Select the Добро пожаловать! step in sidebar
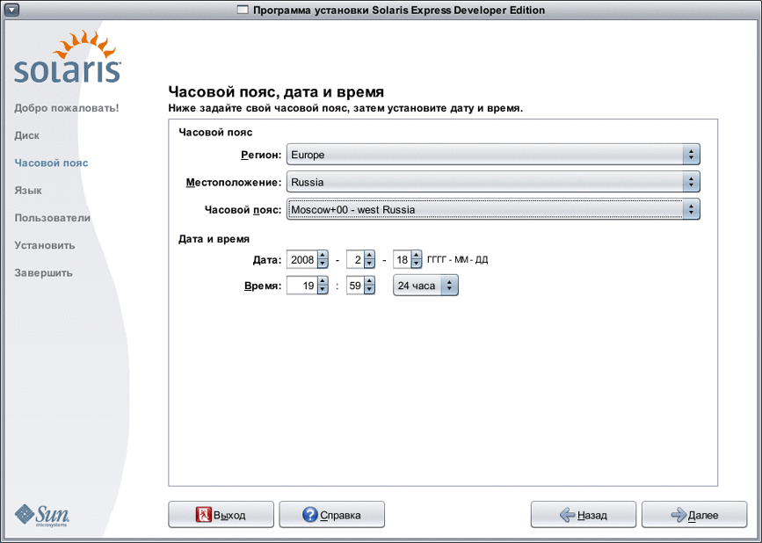 click(67, 108)
